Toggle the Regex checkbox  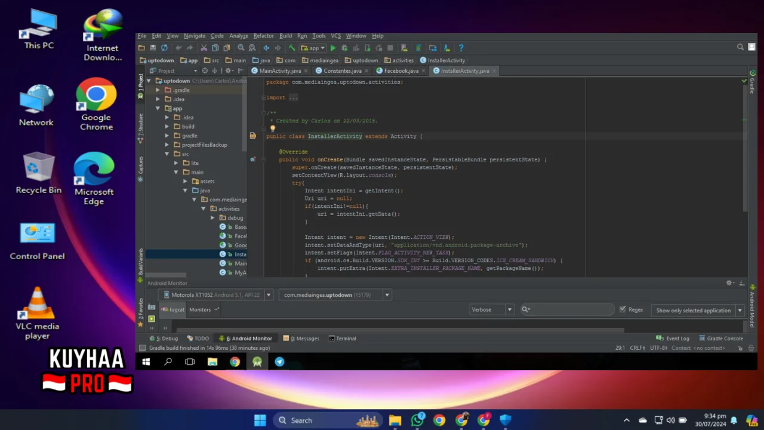623,309
